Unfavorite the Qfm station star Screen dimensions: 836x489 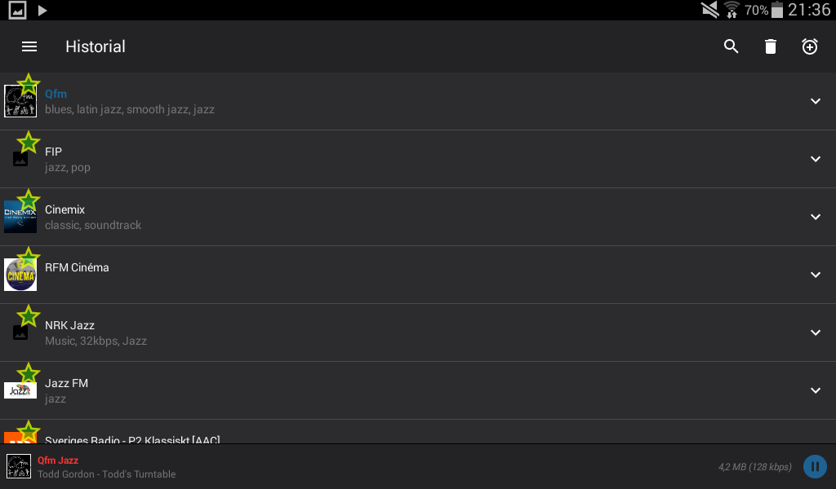pyautogui.click(x=29, y=82)
